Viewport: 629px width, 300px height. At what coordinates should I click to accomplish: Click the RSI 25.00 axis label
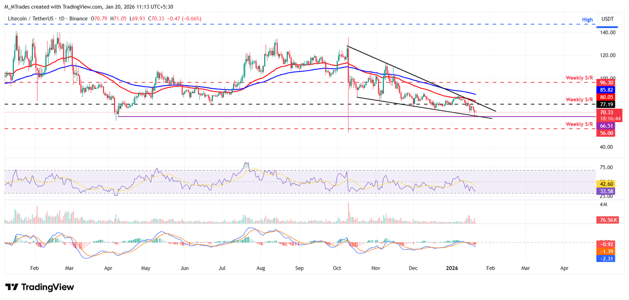tap(606, 197)
